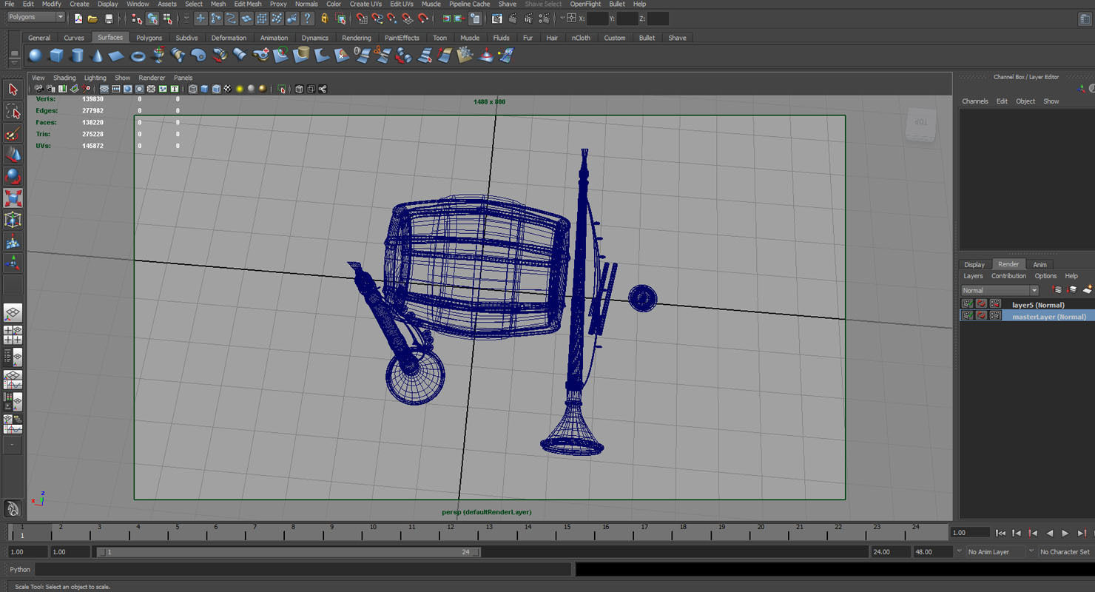Open the Channels menu in Channel Box
The image size is (1095, 592).
[x=974, y=101]
